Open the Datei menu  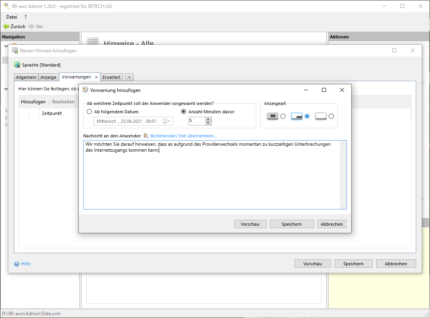[x=11, y=17]
